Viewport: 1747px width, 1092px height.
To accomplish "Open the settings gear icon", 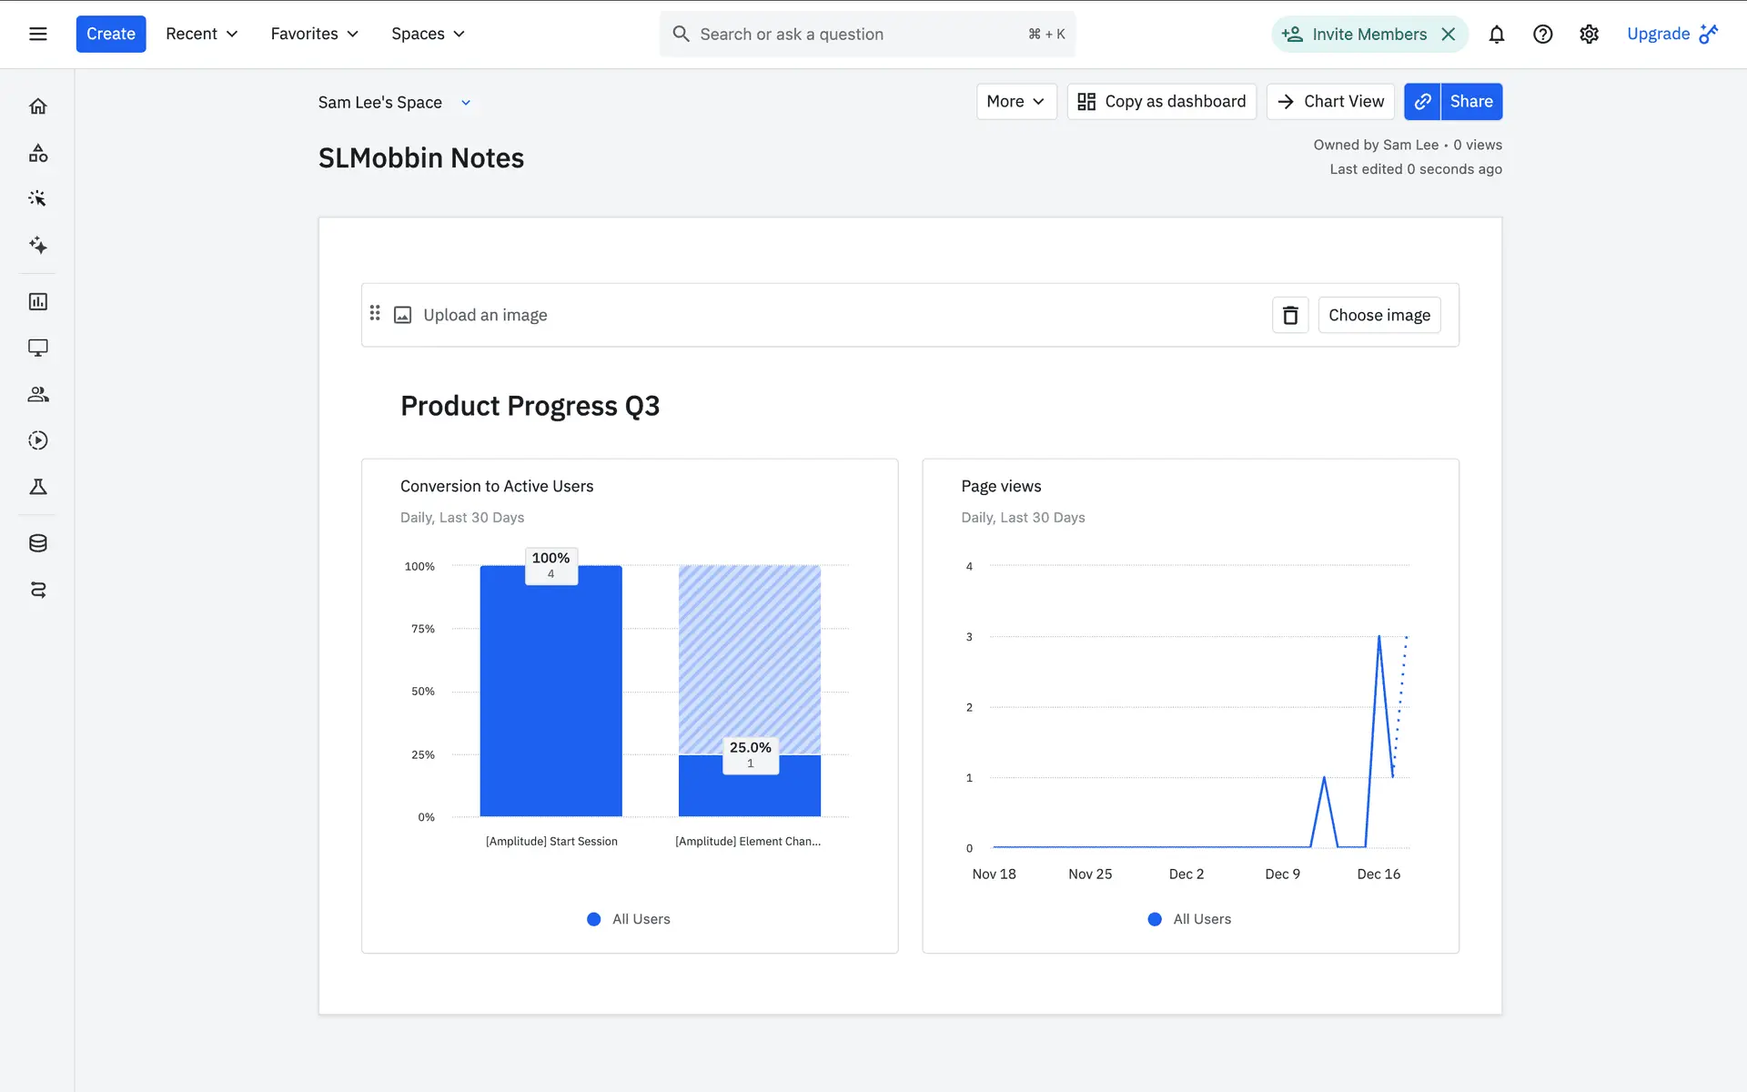I will pyautogui.click(x=1589, y=35).
